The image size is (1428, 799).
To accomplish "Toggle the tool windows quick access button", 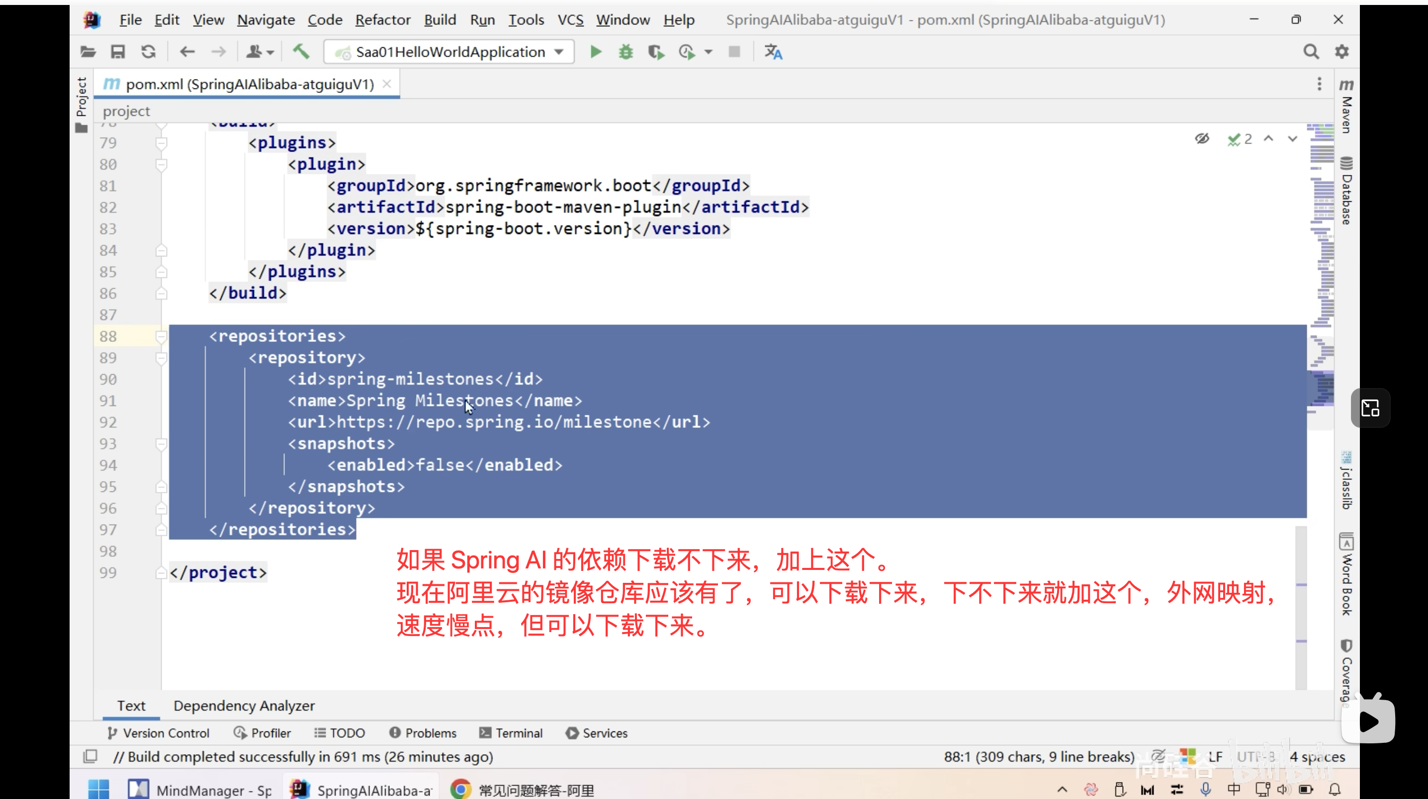I will click(90, 756).
